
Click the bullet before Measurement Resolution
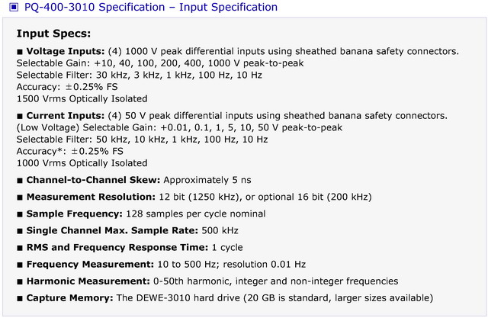click(20, 198)
